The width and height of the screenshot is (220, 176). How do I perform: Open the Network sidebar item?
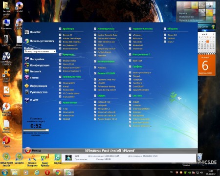pos(33,71)
